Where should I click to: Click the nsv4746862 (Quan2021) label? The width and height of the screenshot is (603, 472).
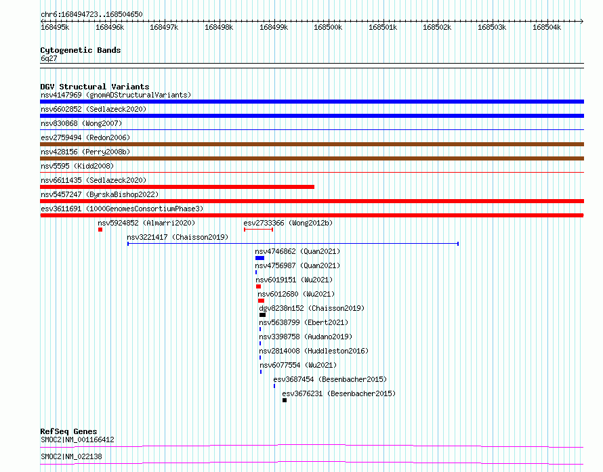(x=297, y=251)
